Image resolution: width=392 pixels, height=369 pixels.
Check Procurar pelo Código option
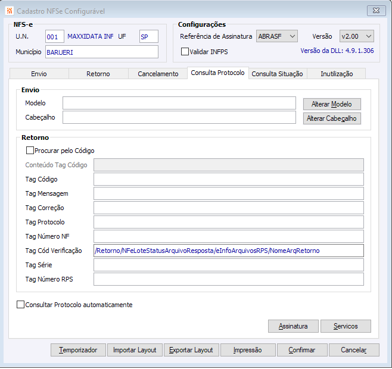click(x=30, y=151)
